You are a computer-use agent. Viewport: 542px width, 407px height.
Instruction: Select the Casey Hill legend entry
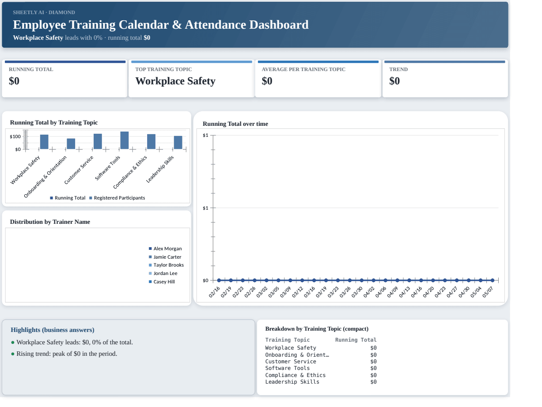(x=162, y=282)
